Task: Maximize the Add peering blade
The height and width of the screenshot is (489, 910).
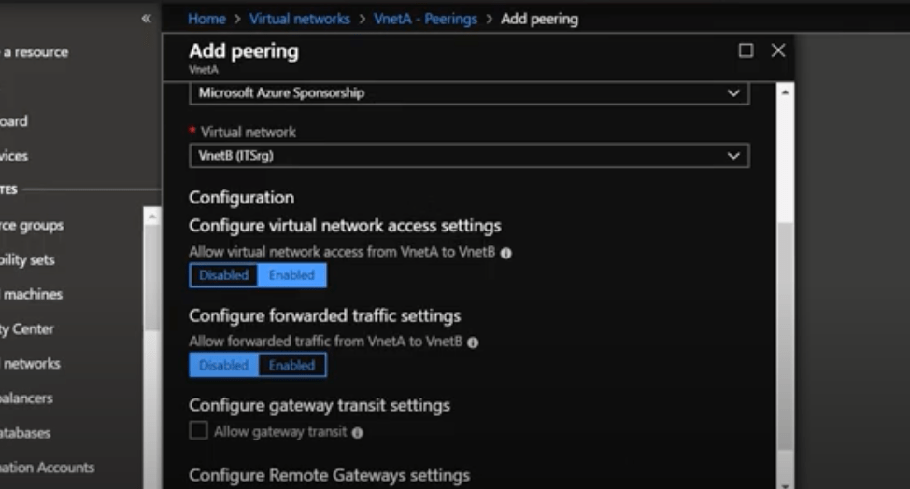Action: (x=746, y=50)
